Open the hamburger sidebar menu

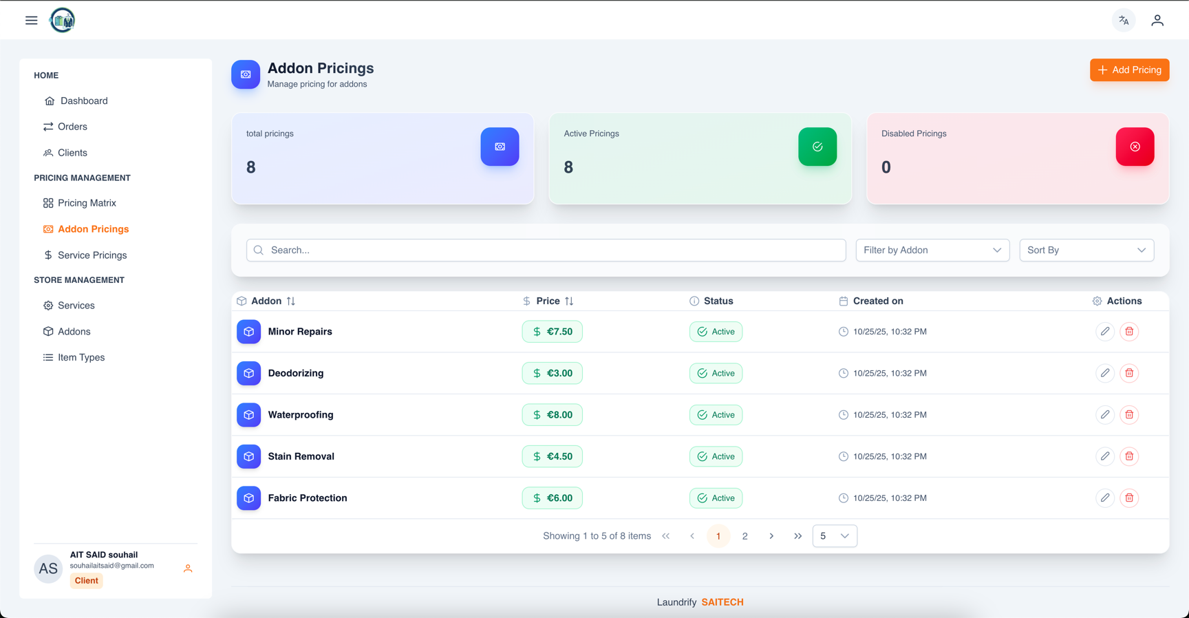pyautogui.click(x=31, y=20)
